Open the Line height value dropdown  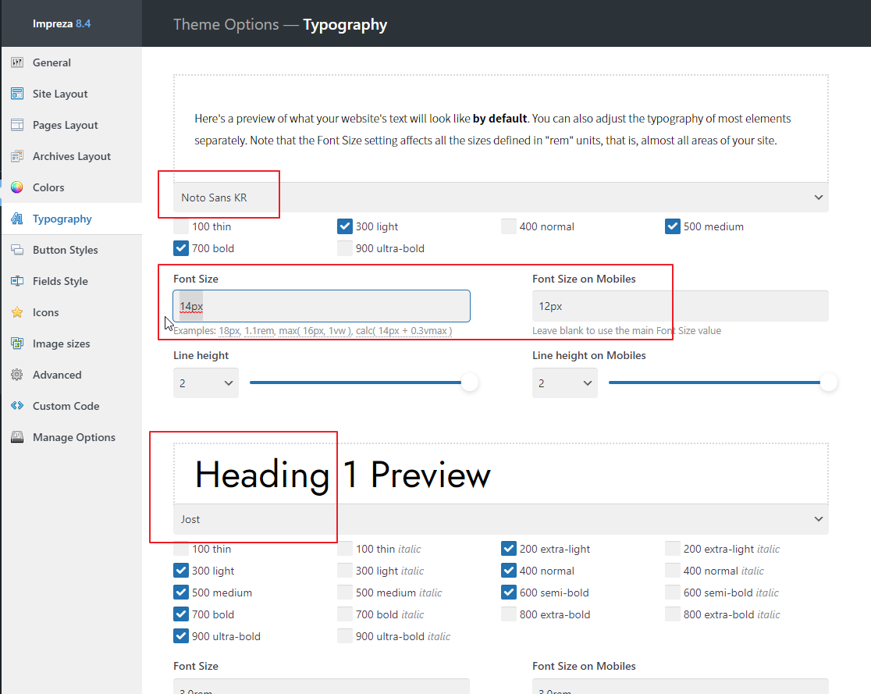point(205,383)
